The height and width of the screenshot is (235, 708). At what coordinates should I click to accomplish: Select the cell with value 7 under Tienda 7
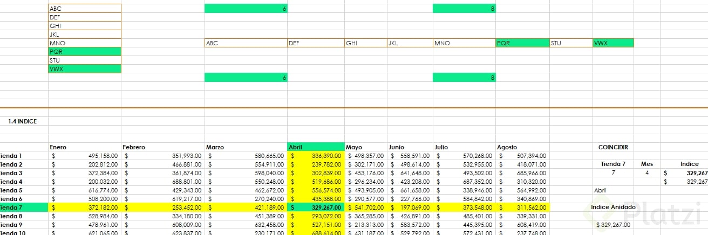click(x=613, y=173)
